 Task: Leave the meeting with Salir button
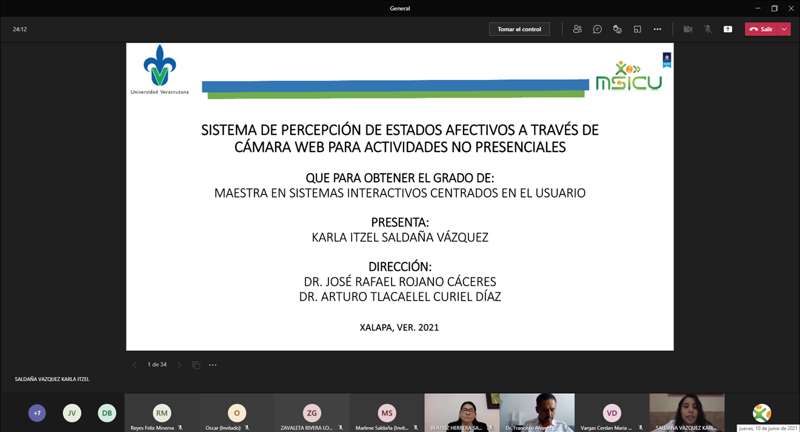coord(761,29)
